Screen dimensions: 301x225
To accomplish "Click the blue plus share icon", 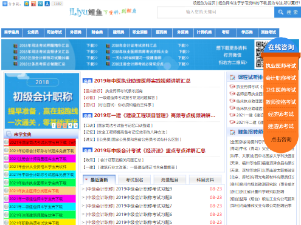I will click(x=5, y=4).
